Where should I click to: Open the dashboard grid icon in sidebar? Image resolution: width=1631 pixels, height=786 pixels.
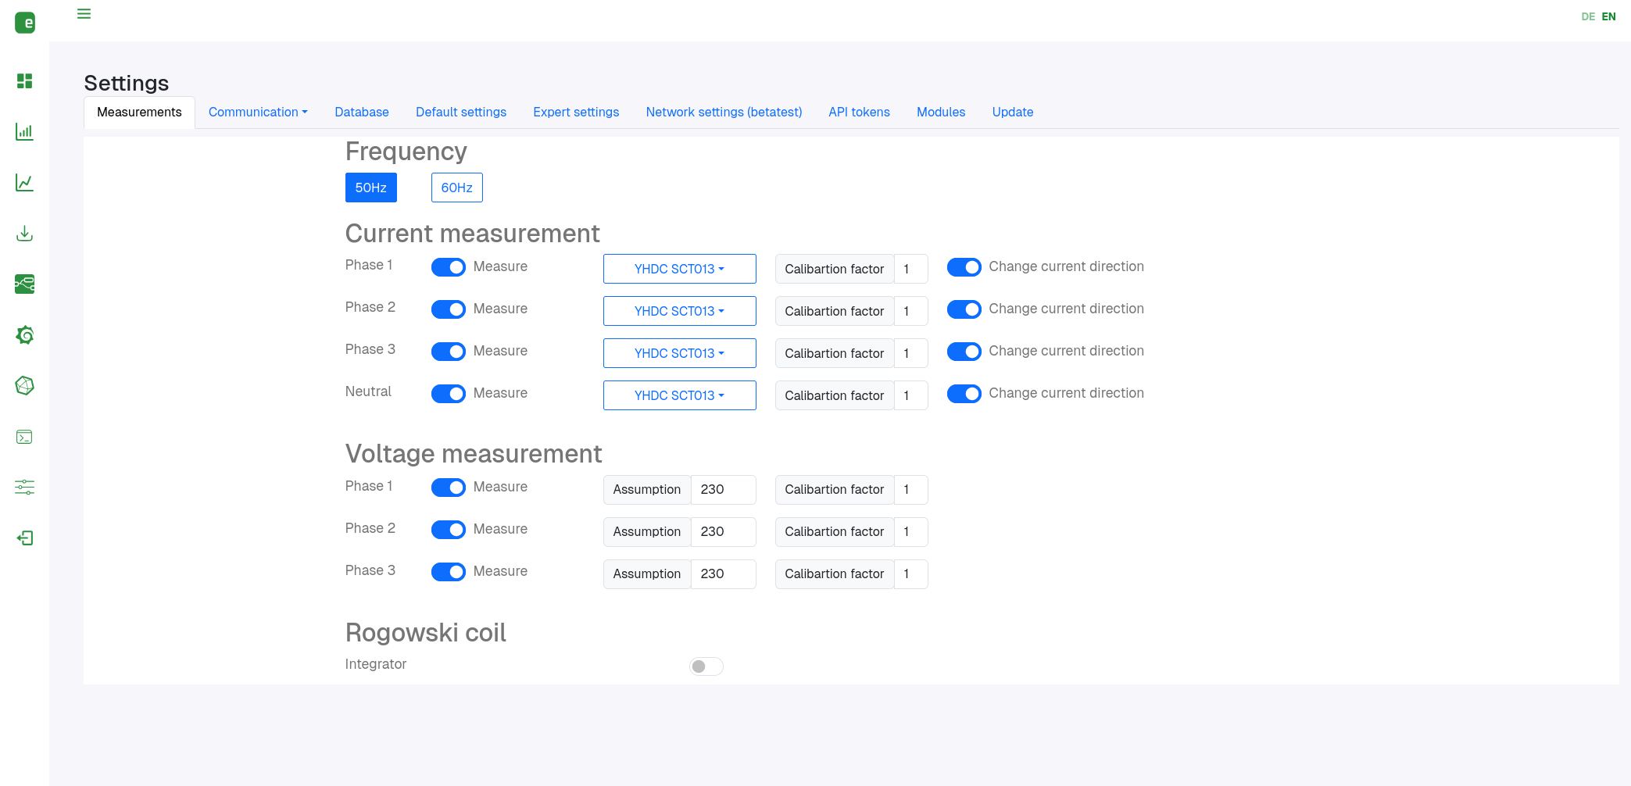click(24, 81)
